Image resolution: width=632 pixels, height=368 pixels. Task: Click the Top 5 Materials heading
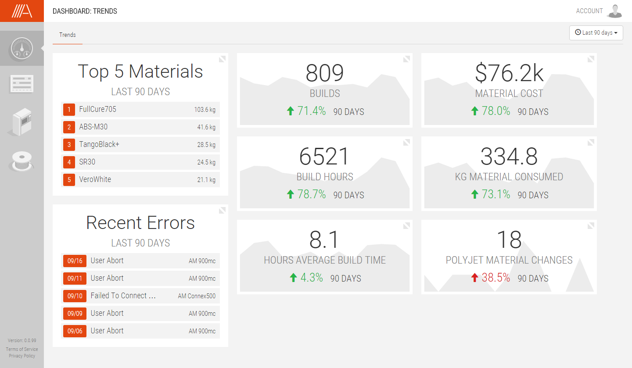click(140, 71)
